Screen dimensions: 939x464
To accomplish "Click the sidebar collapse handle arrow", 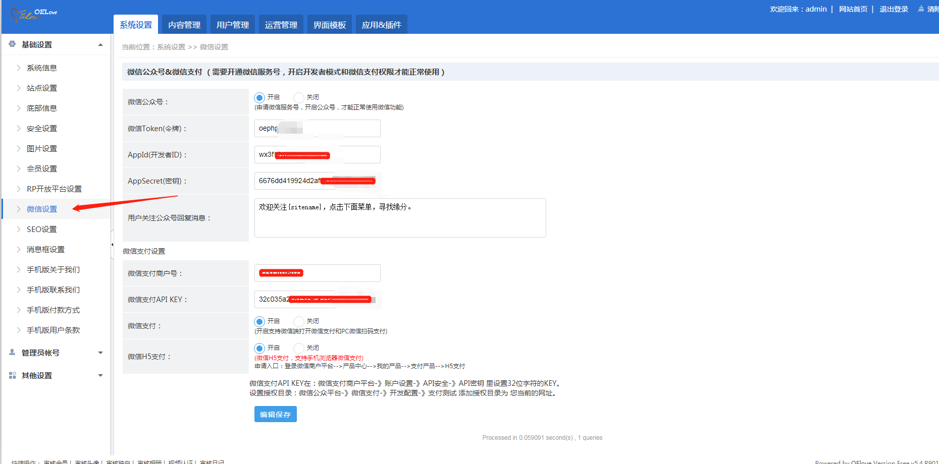I will point(112,245).
